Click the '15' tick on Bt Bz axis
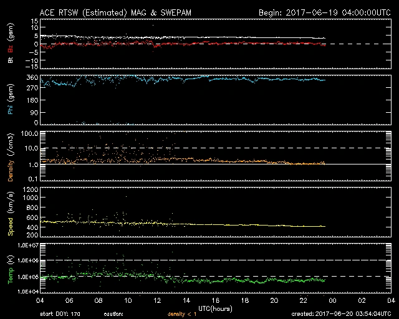This screenshot has width=399, height=319. (x=35, y=21)
